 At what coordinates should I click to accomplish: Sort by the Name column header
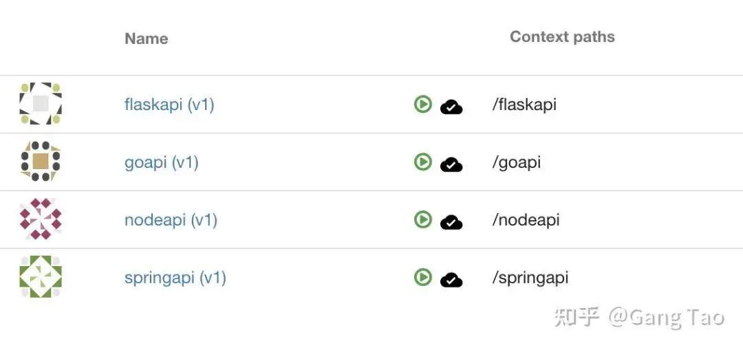[x=146, y=39]
